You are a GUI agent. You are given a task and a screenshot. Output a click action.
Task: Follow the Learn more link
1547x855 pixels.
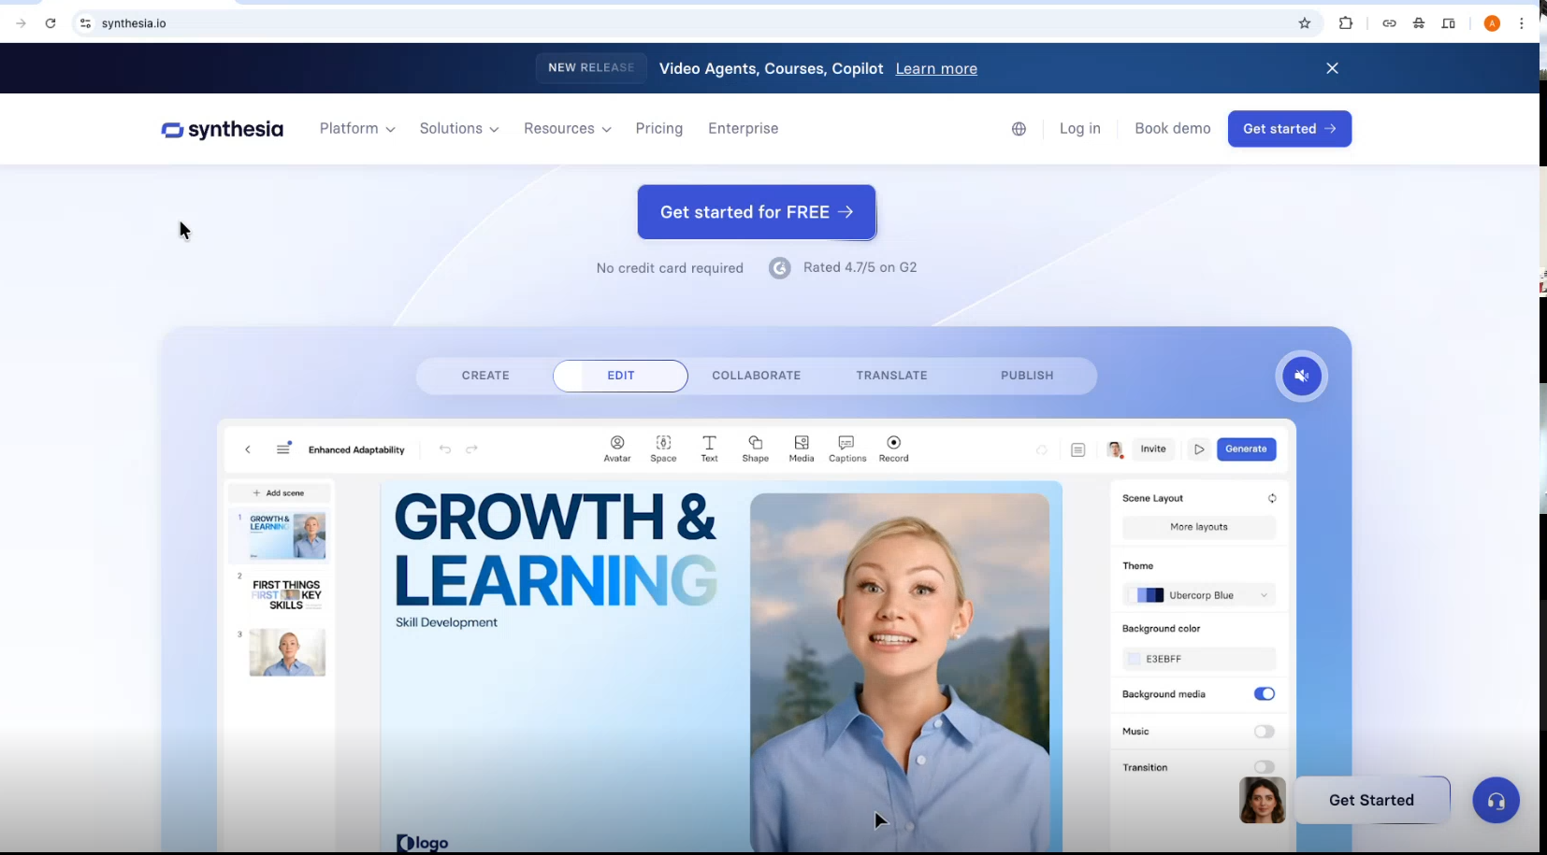click(935, 69)
